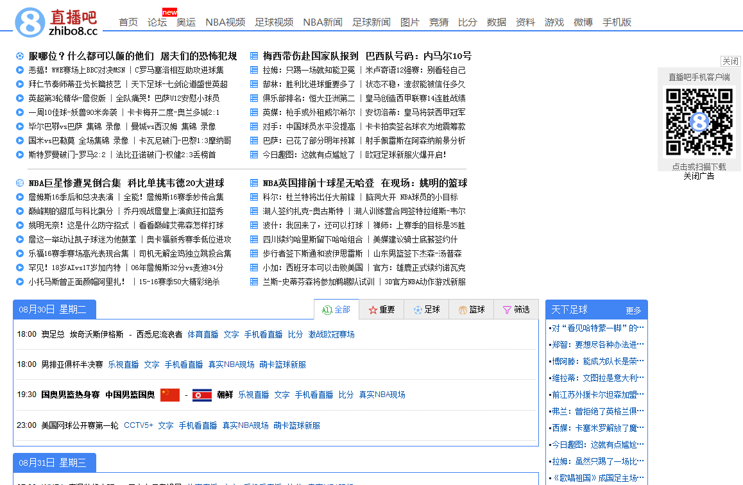The width and height of the screenshot is (743, 485).
Task: Open NBA视频 in the top navigation
Action: [x=225, y=21]
